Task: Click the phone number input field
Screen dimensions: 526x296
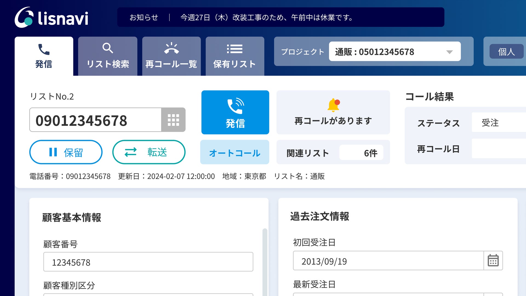Action: tap(95, 120)
